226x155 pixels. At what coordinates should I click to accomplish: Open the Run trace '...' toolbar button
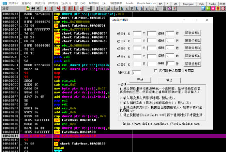click(152, 8)
